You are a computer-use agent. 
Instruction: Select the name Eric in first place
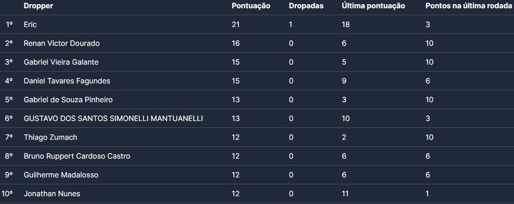(30, 24)
